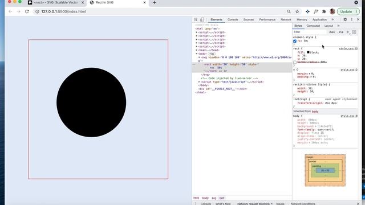
Task: Open style.css:8 source link for body
Action: coord(349,116)
